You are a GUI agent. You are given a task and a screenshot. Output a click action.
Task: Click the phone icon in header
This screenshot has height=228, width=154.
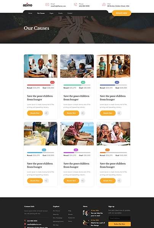coord(75,5)
